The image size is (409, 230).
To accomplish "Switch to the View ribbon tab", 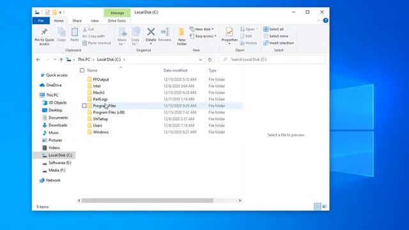I will (x=95, y=20).
